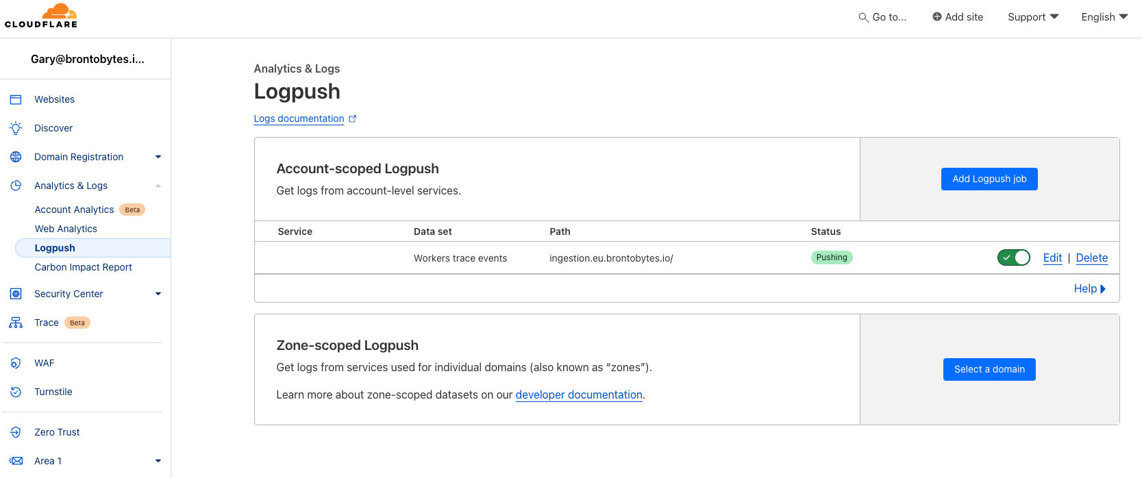Click the Cloudflare logo
Viewport: 1142px width, 478px height.
coord(41,16)
